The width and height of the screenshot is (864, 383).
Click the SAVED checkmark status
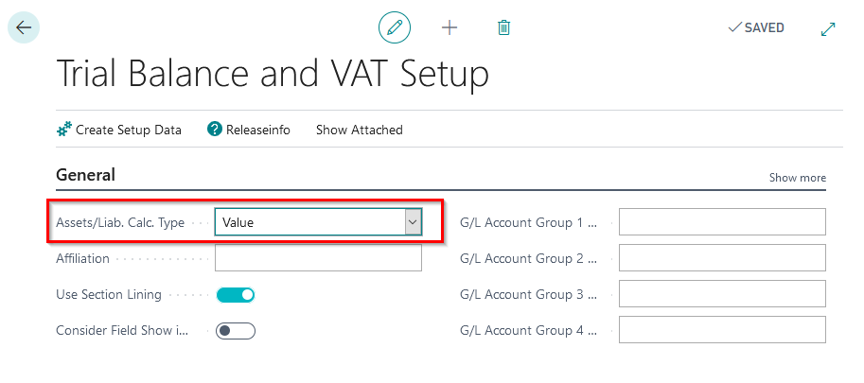pos(755,27)
